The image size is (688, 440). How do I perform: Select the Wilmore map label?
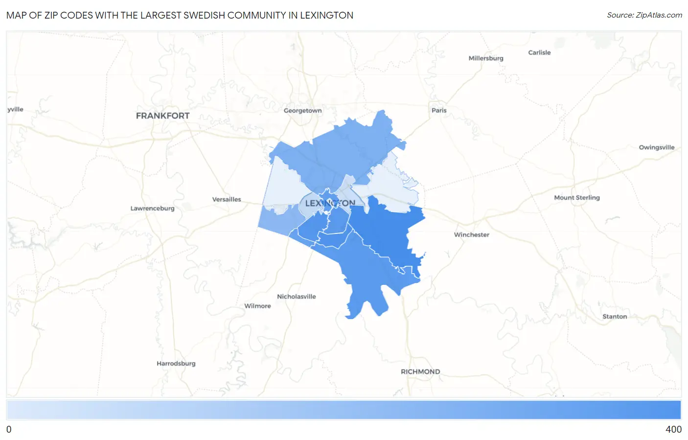[257, 306]
